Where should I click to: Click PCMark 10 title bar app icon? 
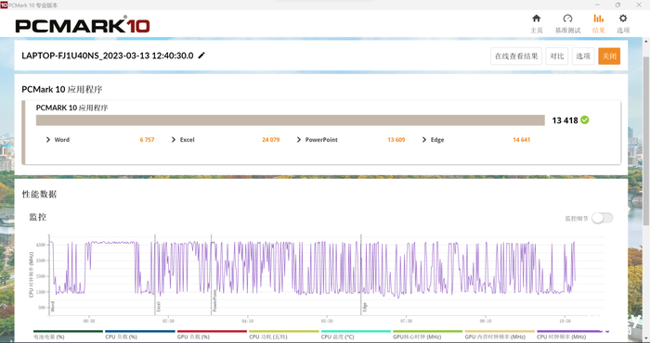click(4, 5)
